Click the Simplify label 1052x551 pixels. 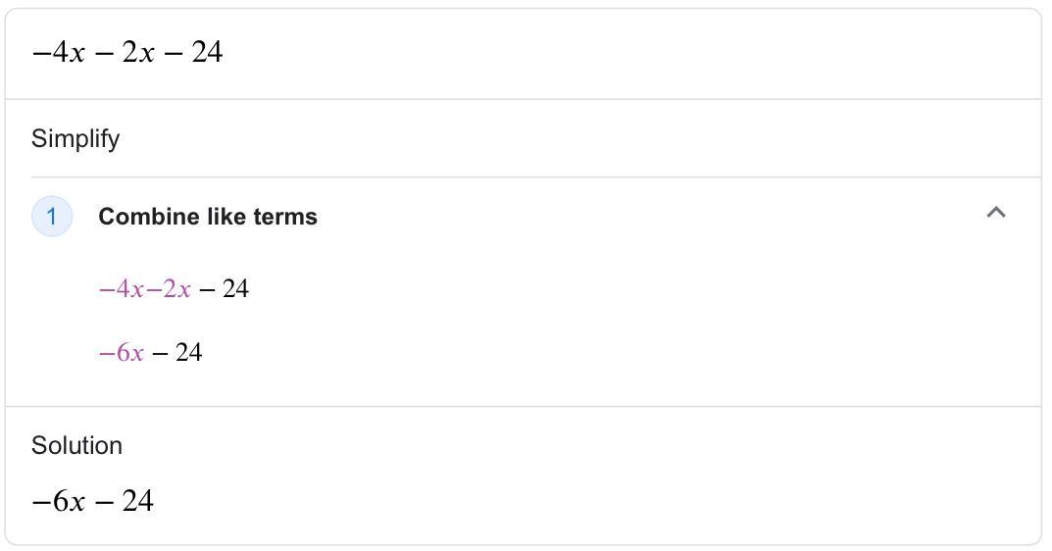[75, 138]
